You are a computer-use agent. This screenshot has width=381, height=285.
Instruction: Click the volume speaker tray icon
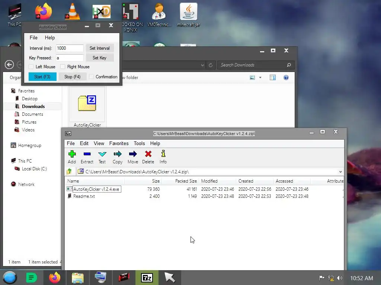(340, 278)
